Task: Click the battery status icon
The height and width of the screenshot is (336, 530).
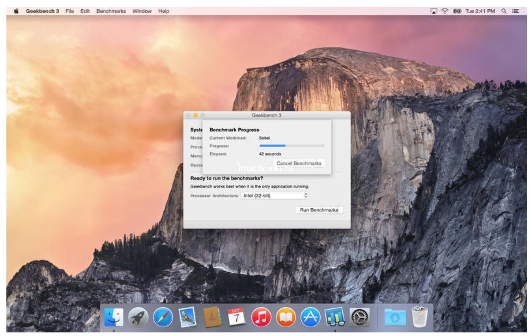Action: point(457,11)
